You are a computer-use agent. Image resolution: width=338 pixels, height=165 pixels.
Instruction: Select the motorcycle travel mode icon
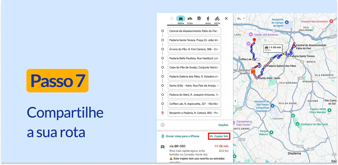(190, 18)
